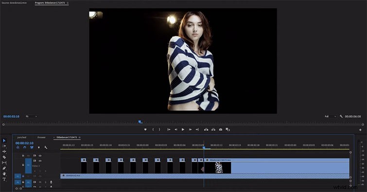Select the Ripple Edit tool

coord(4,152)
